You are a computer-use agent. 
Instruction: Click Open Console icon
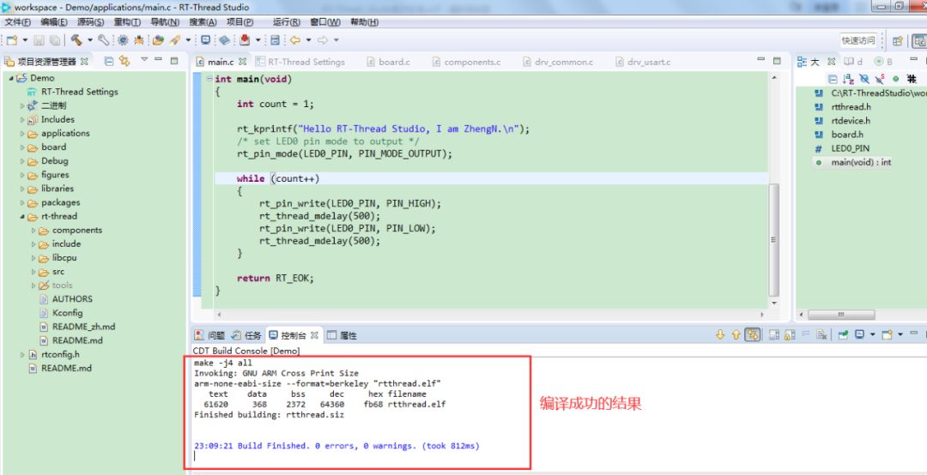pyautogui.click(x=886, y=335)
